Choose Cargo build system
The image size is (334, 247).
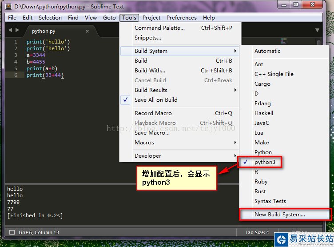click(x=284, y=84)
